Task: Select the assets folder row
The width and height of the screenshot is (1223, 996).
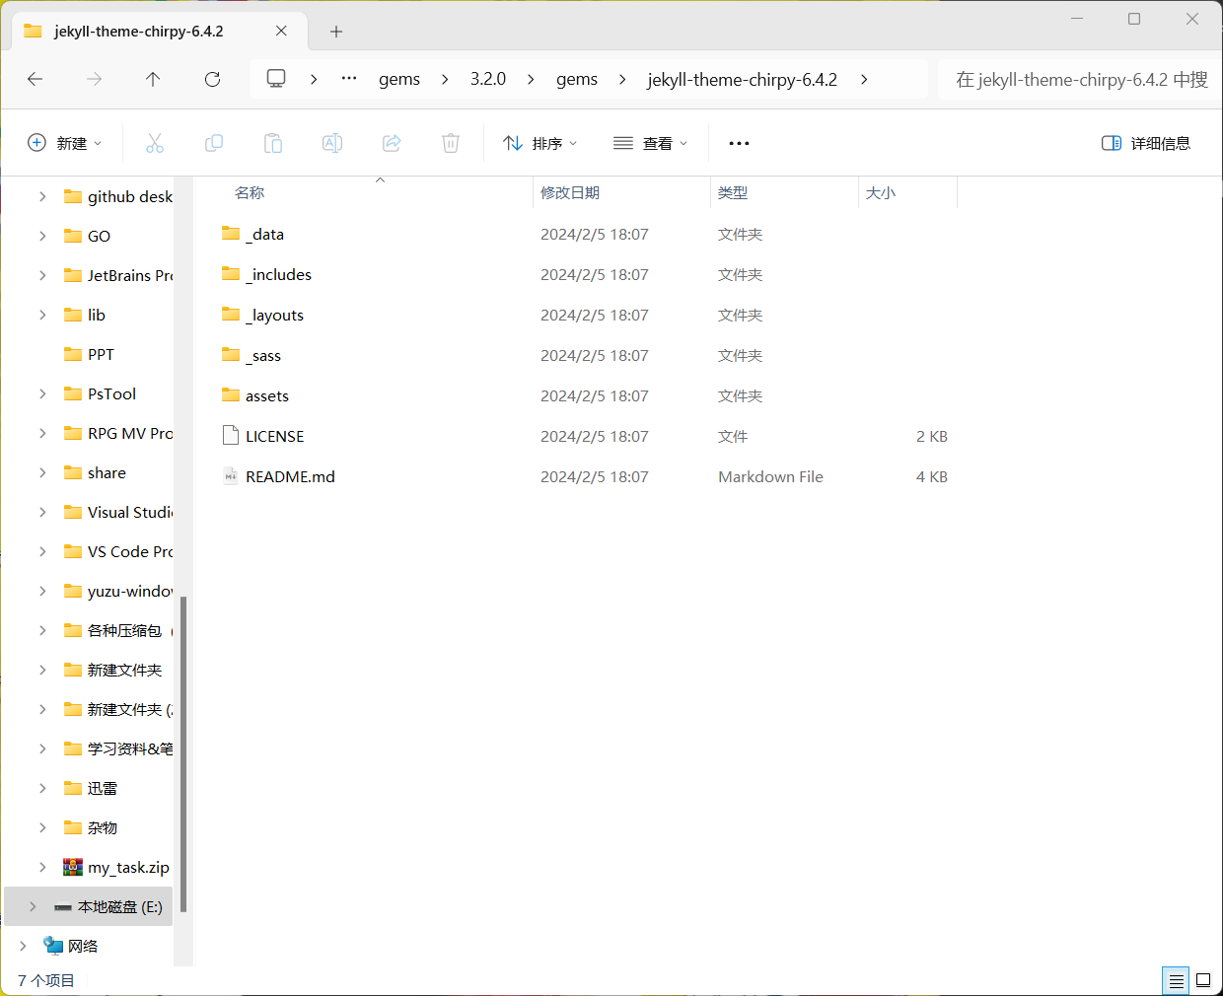Action: coord(587,395)
